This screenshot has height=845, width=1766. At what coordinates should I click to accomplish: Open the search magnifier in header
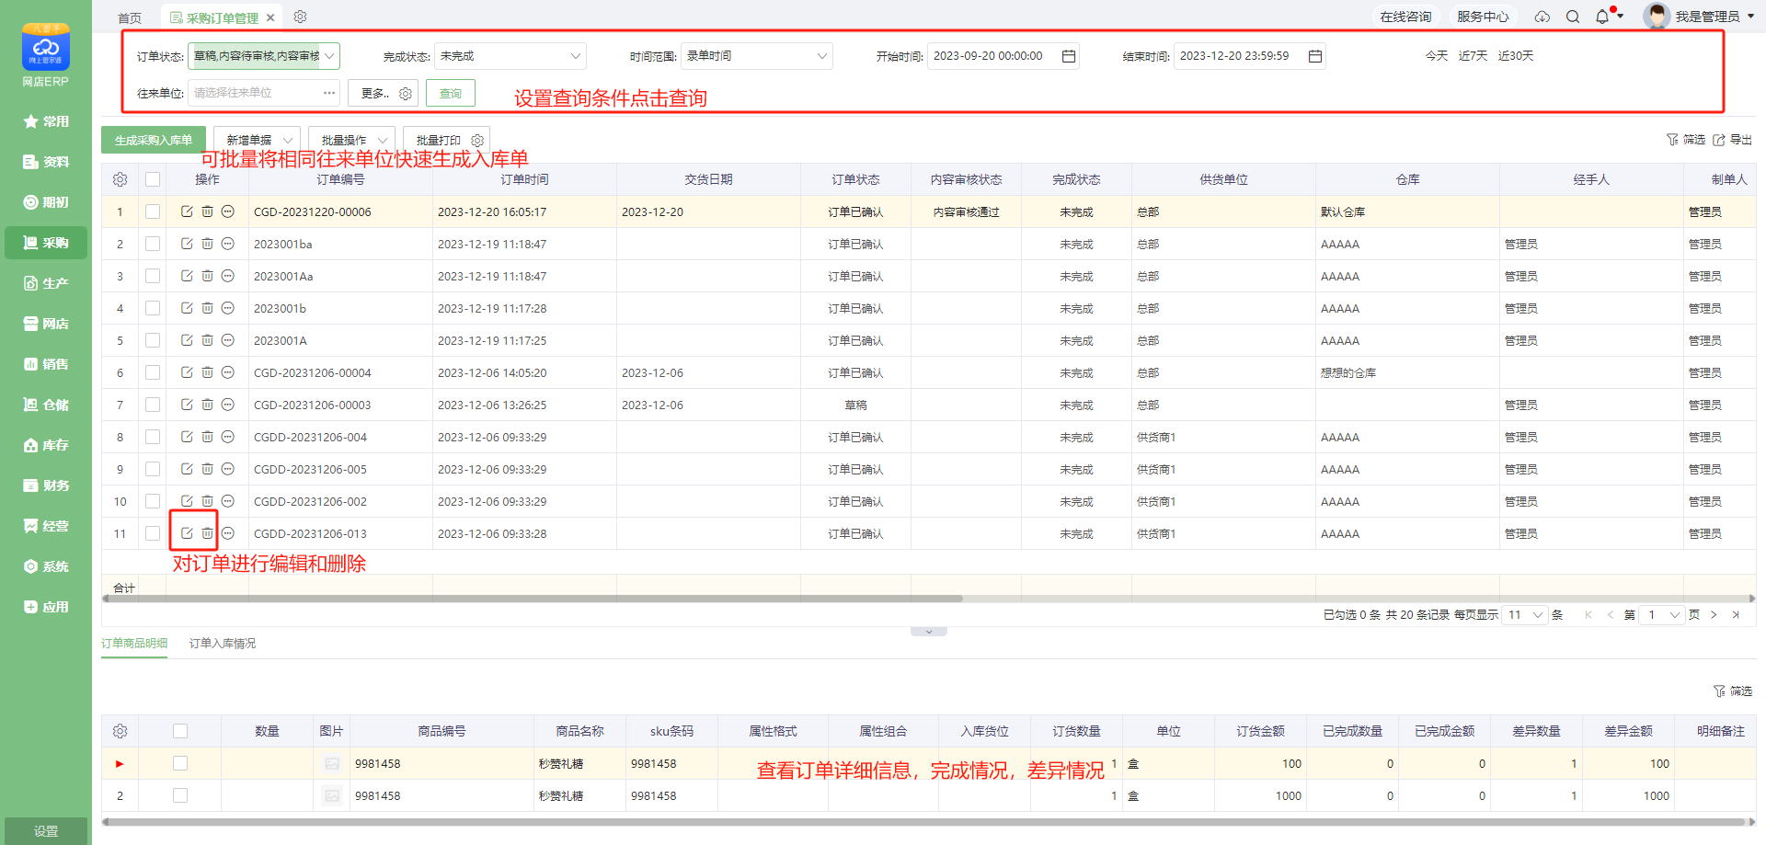tap(1573, 17)
